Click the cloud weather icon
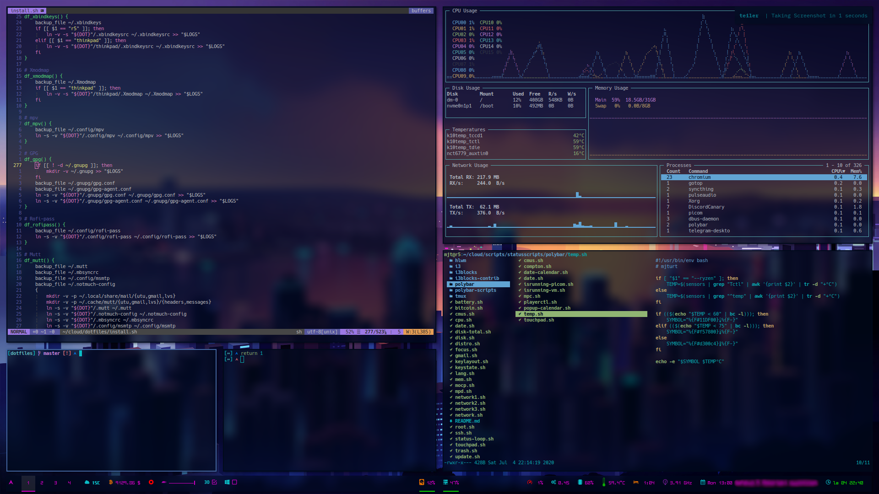The width and height of the screenshot is (879, 494). [87, 483]
